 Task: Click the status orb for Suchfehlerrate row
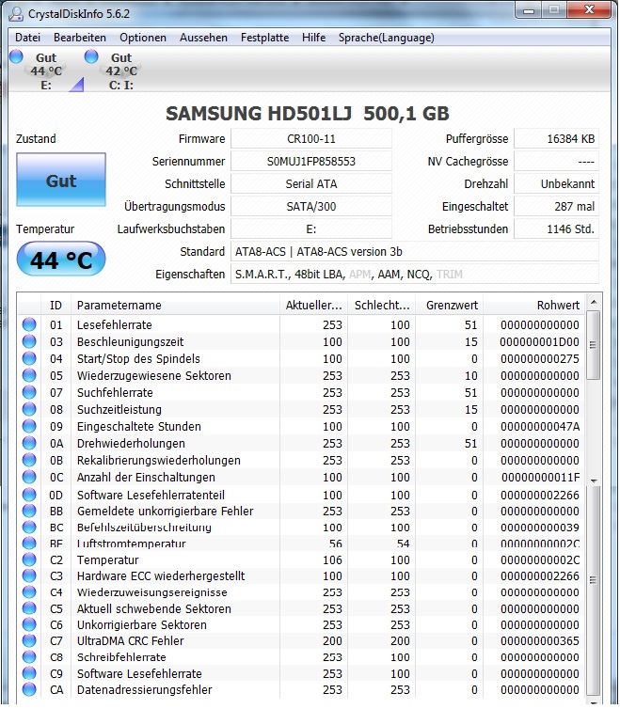[x=29, y=392]
